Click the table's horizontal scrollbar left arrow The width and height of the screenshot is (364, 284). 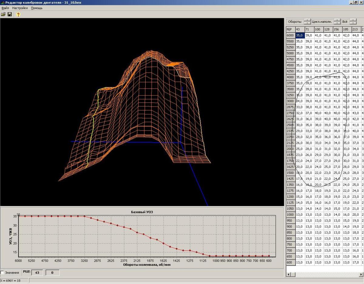tap(289, 274)
